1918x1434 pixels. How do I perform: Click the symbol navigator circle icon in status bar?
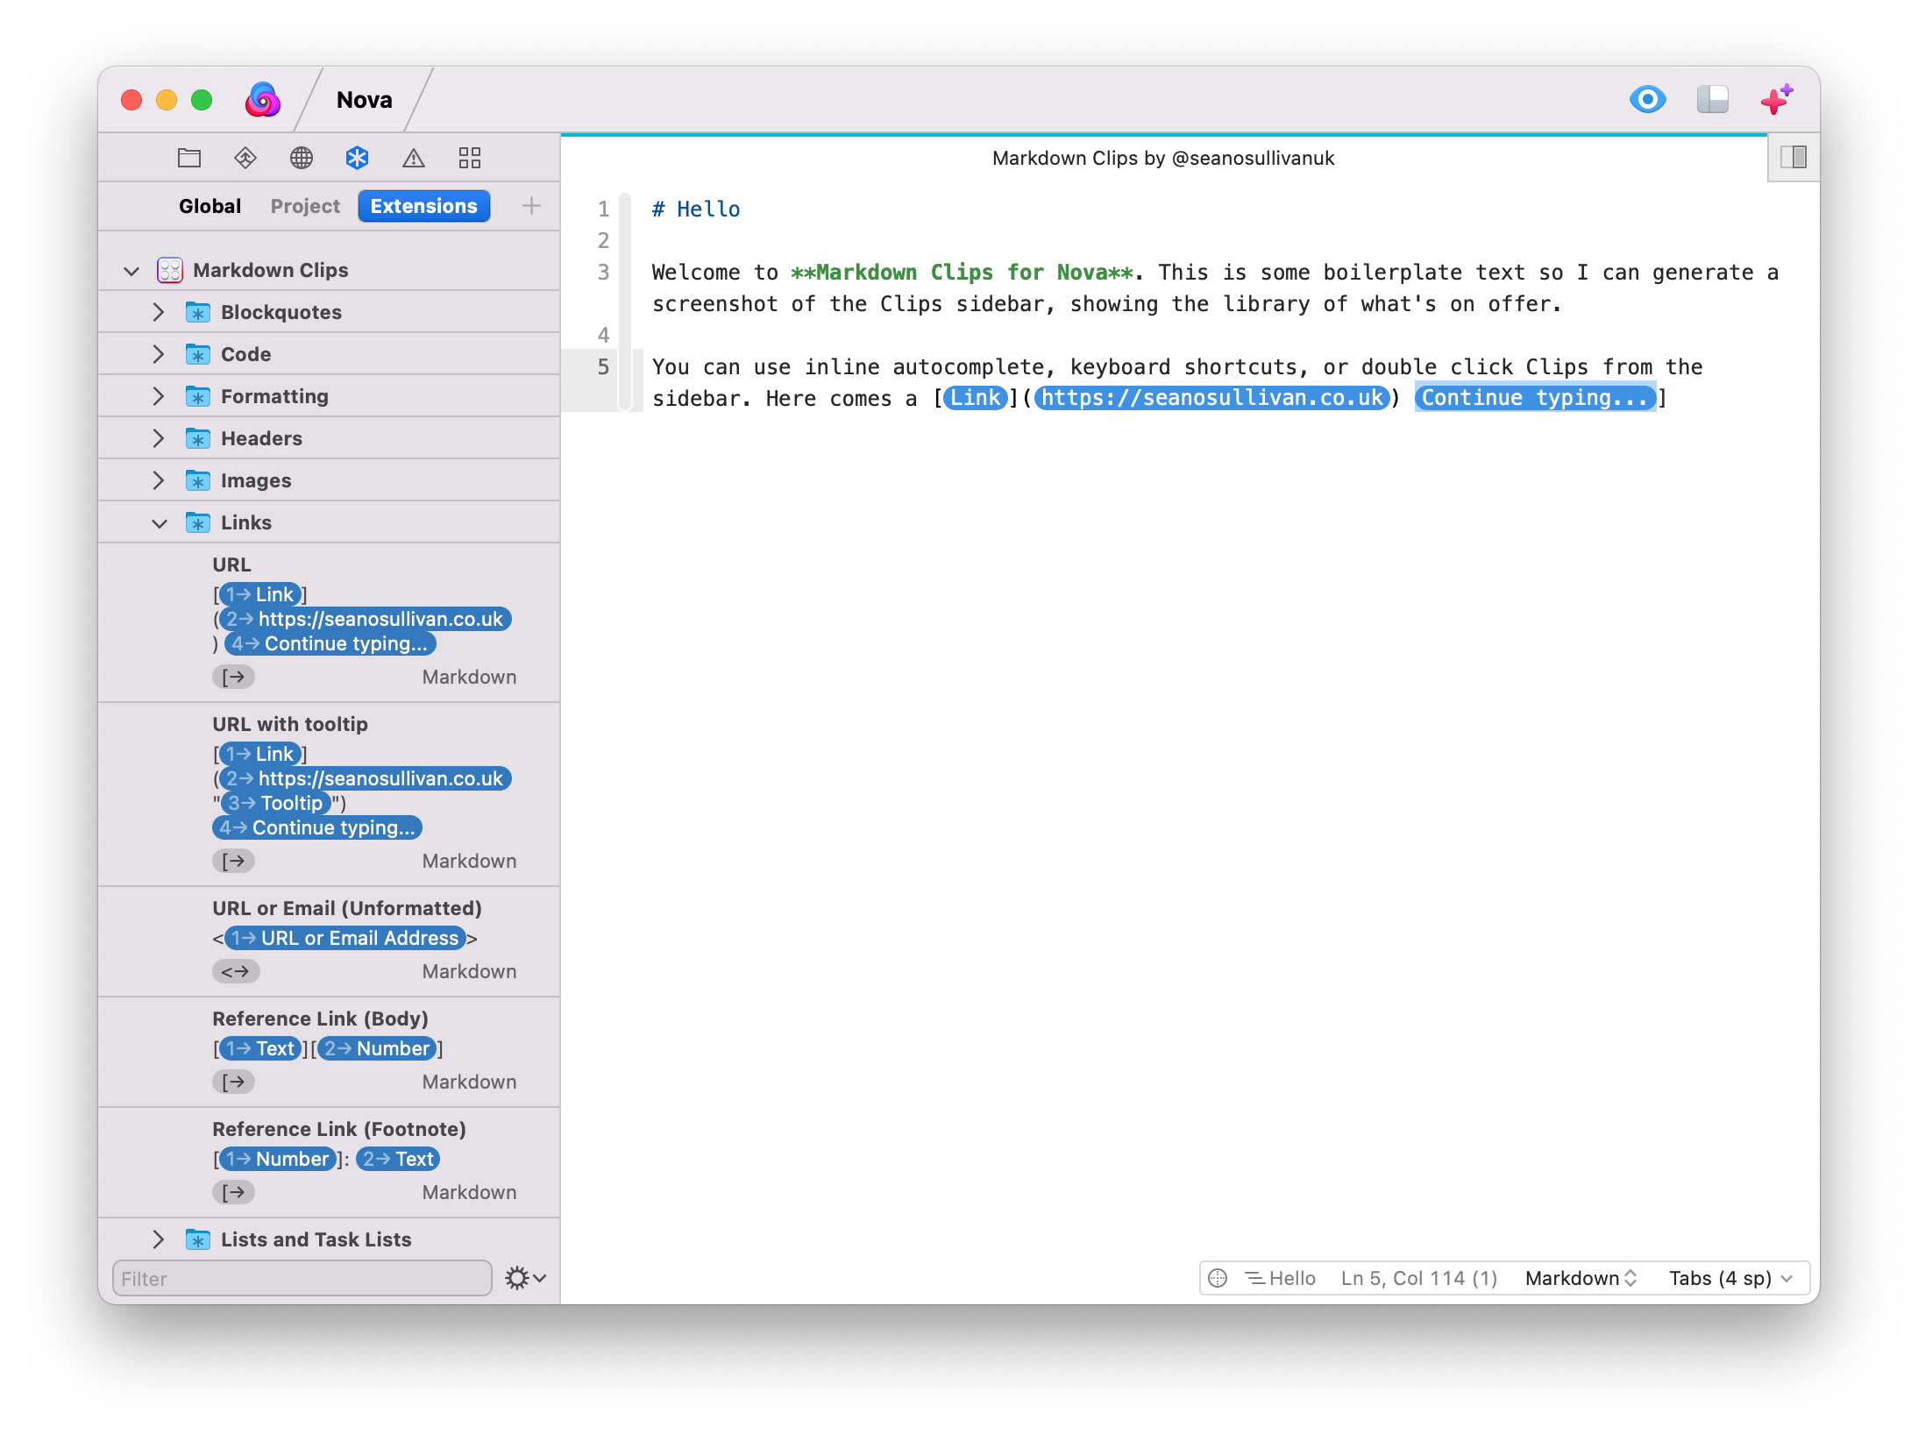pyautogui.click(x=1218, y=1278)
